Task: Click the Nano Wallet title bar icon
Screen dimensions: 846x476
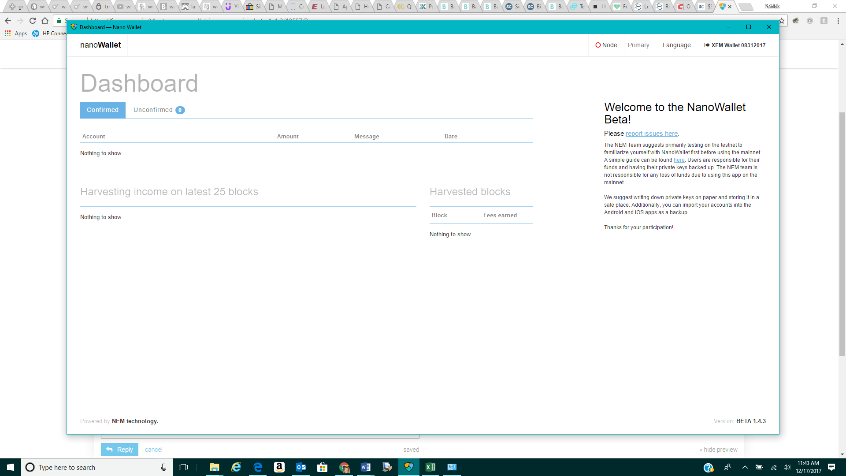Action: [x=74, y=27]
